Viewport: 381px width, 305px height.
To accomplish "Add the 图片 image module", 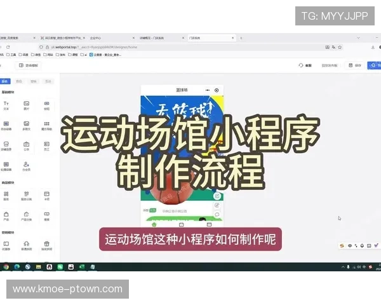I will point(26,105).
